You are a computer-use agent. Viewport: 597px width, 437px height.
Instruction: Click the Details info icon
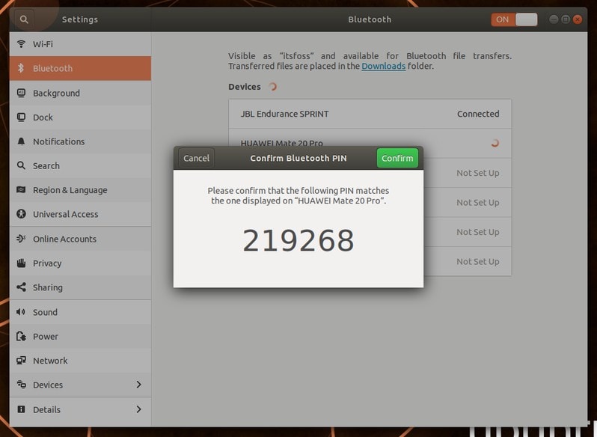tap(21, 409)
